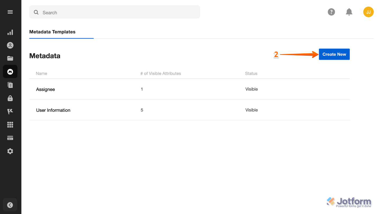
Task: Select the Users icon in the sidebar
Action: pos(10,45)
